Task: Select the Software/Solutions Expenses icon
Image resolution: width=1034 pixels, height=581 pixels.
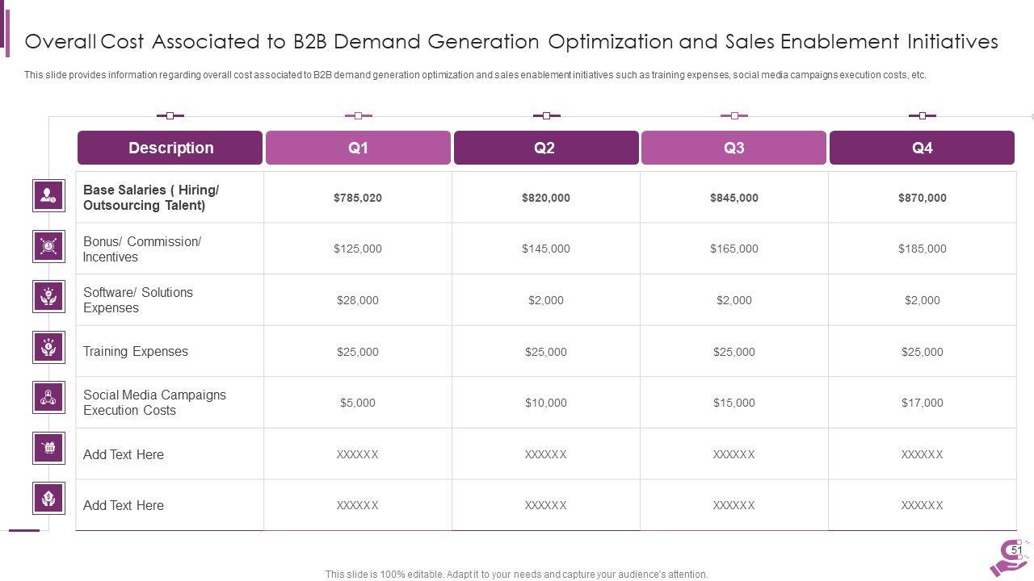Action: [x=48, y=296]
